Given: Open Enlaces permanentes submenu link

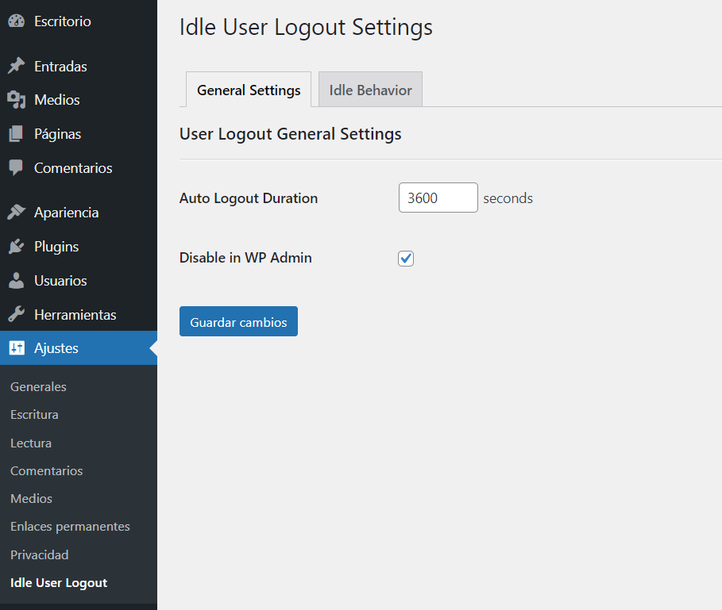Looking at the screenshot, I should click(70, 527).
